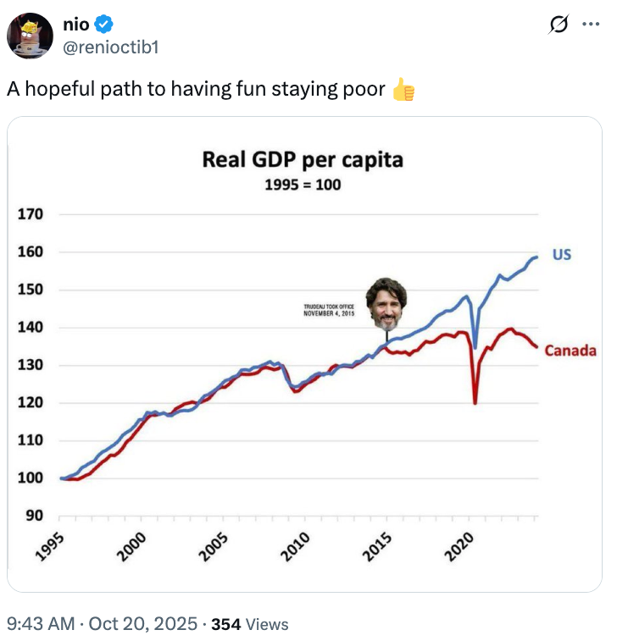Viewport: 617px width, 641px height.
Task: Click the tweet timestamp 9:43 AM Oct 20, 2025
Action: point(102,624)
